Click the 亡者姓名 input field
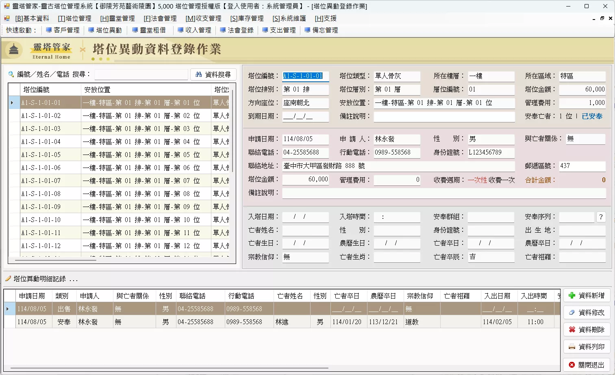Image resolution: width=615 pixels, height=375 pixels. [x=305, y=230]
